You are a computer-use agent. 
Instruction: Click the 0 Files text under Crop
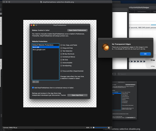[153, 66]
